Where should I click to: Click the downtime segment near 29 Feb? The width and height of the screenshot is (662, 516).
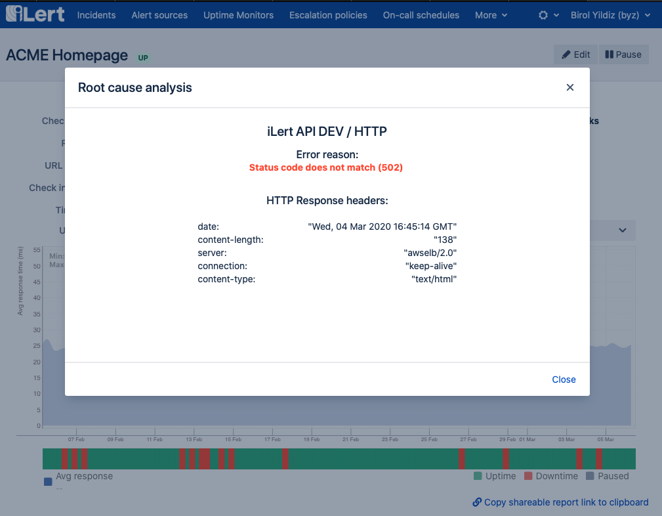(506, 459)
